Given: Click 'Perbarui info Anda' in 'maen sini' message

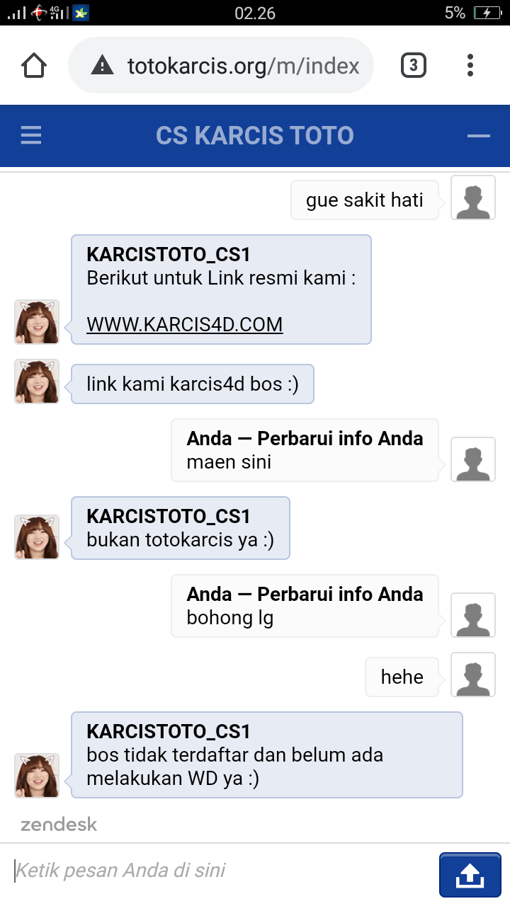Looking at the screenshot, I should pos(340,438).
